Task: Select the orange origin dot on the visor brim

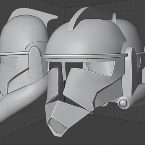Action: (x=87, y=60)
